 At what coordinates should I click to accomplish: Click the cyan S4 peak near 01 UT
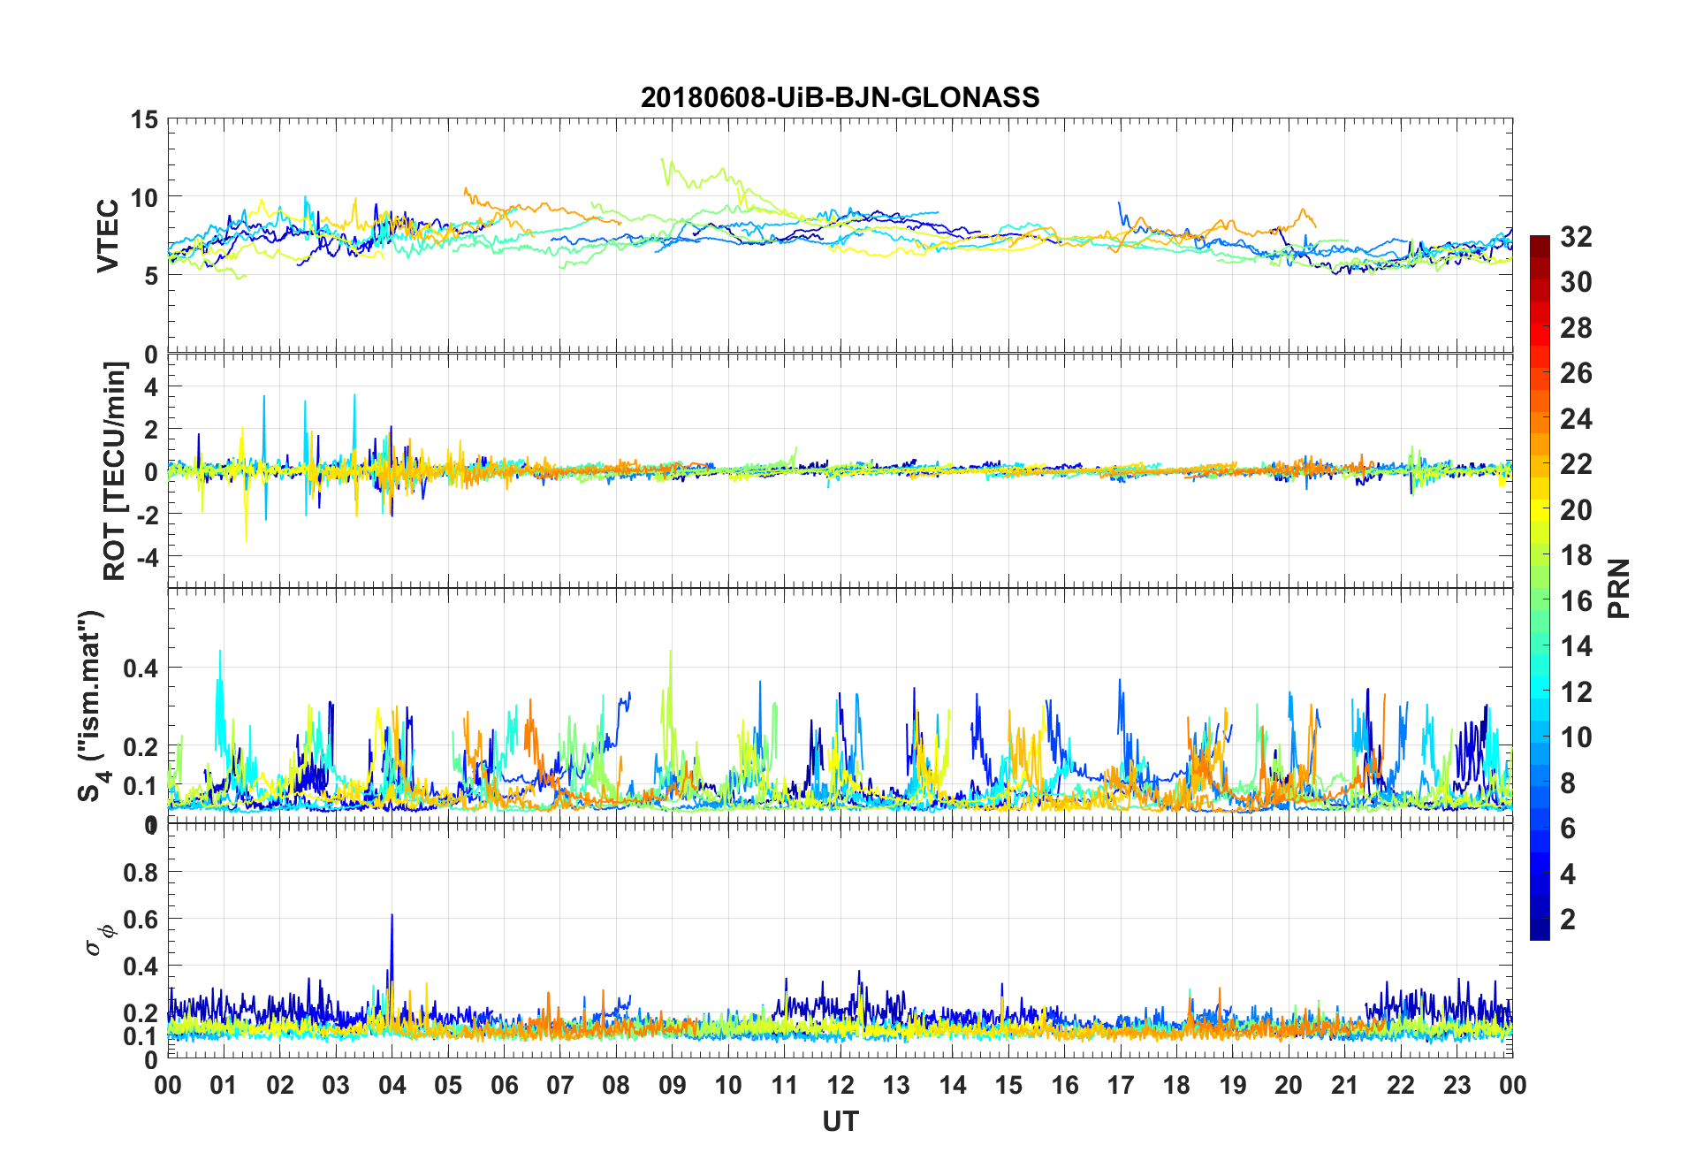(x=219, y=672)
